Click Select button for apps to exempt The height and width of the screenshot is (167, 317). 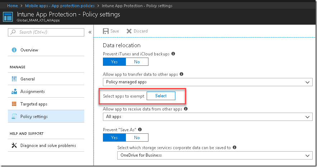point(161,96)
